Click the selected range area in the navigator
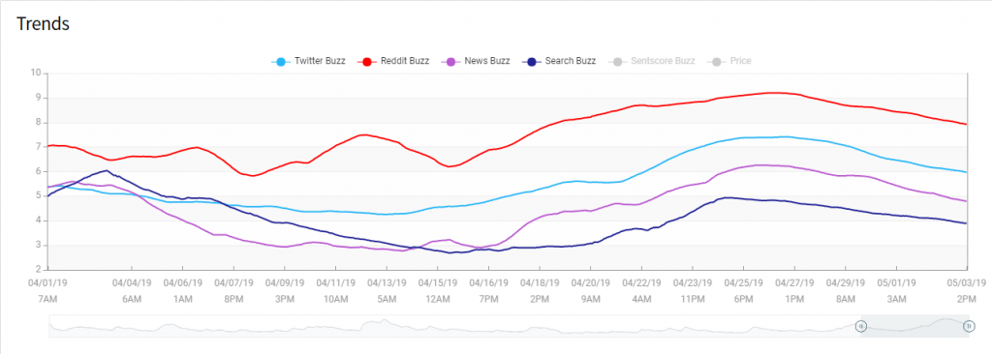This screenshot has width=992, height=354. coord(914,326)
